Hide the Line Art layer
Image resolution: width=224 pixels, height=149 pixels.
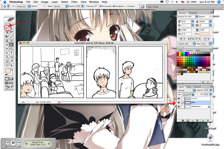click(x=179, y=99)
